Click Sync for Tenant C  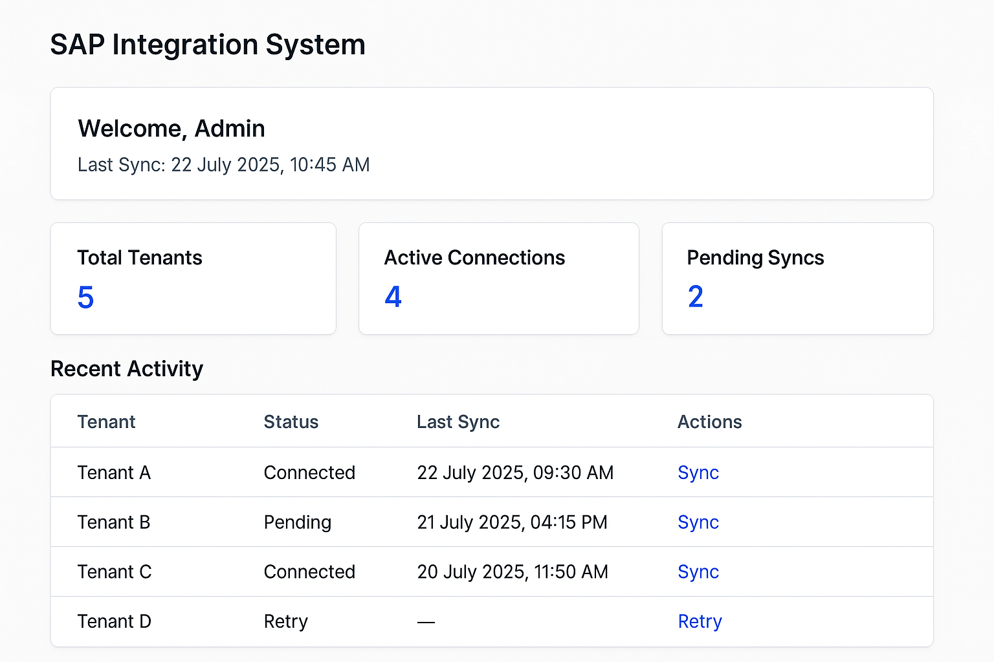click(x=698, y=571)
